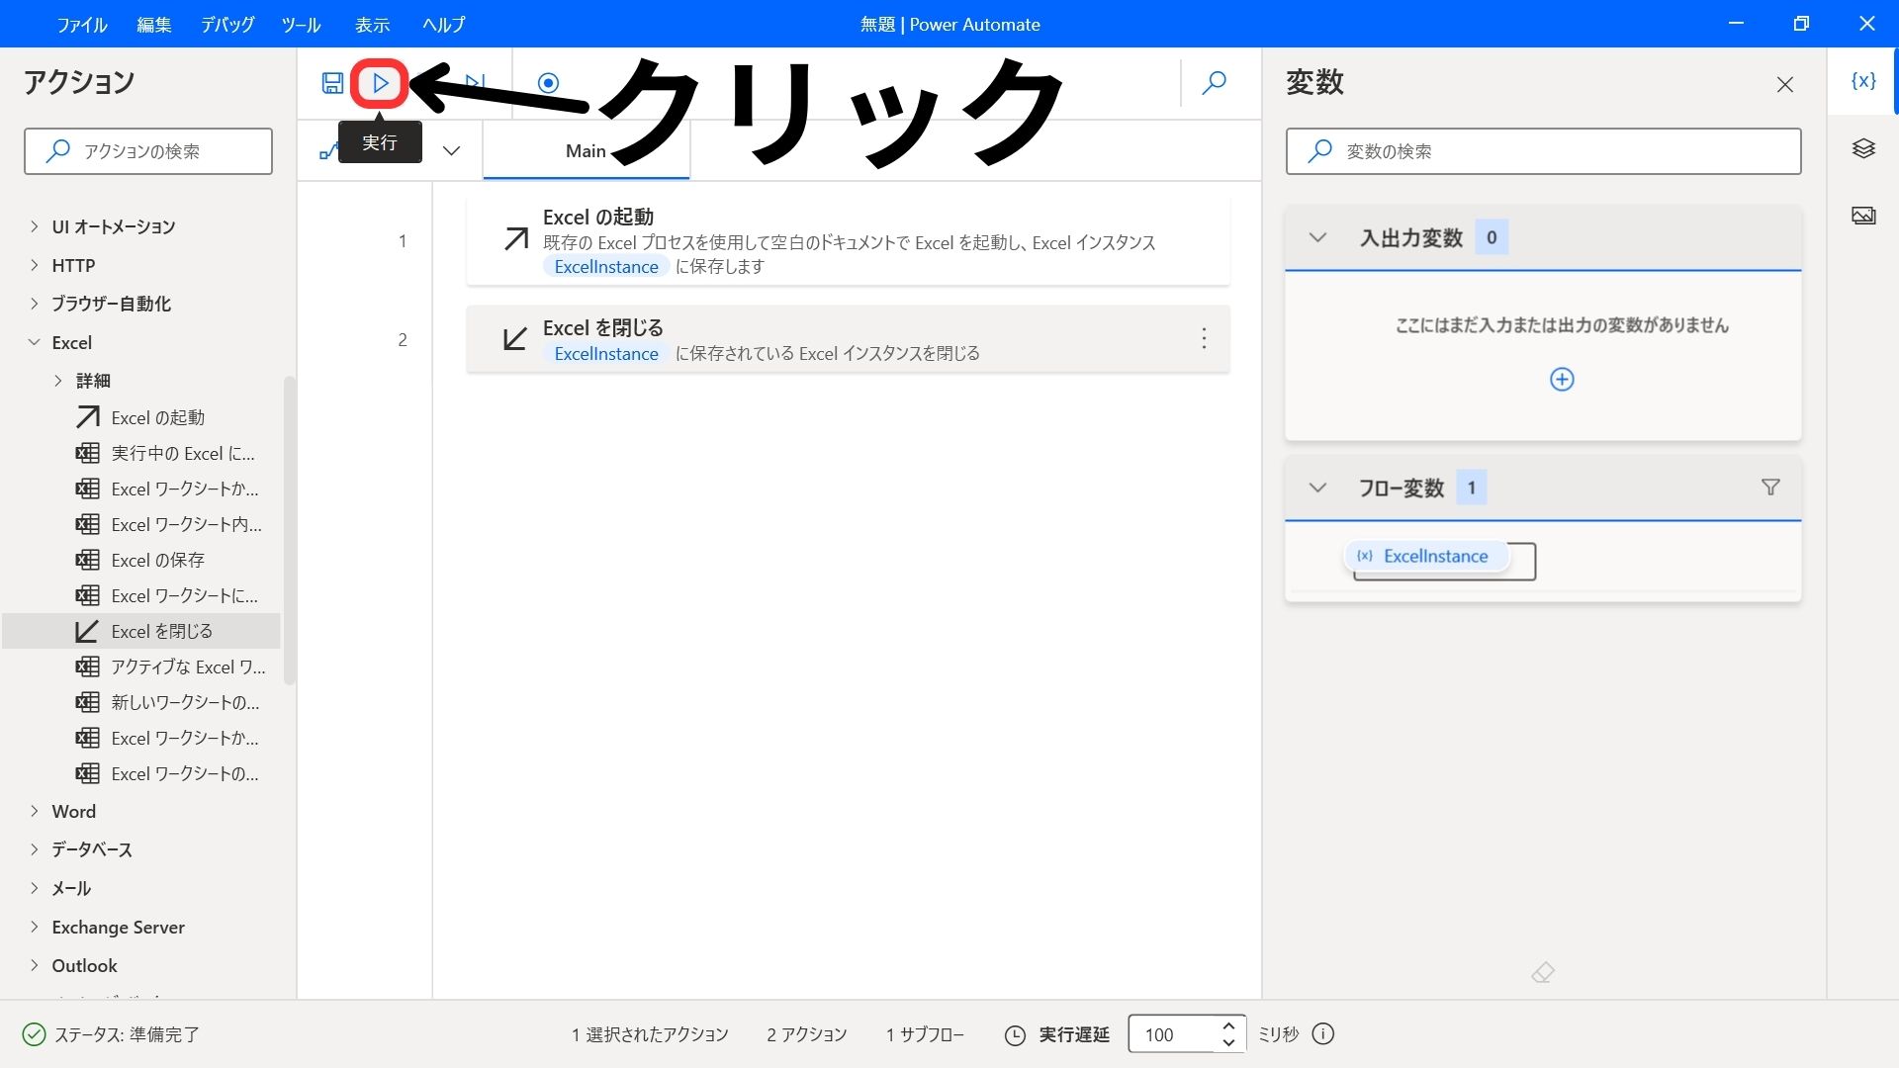The height and width of the screenshot is (1068, 1899).
Task: Collapse the 入出力変数 section
Action: [x=1317, y=237]
